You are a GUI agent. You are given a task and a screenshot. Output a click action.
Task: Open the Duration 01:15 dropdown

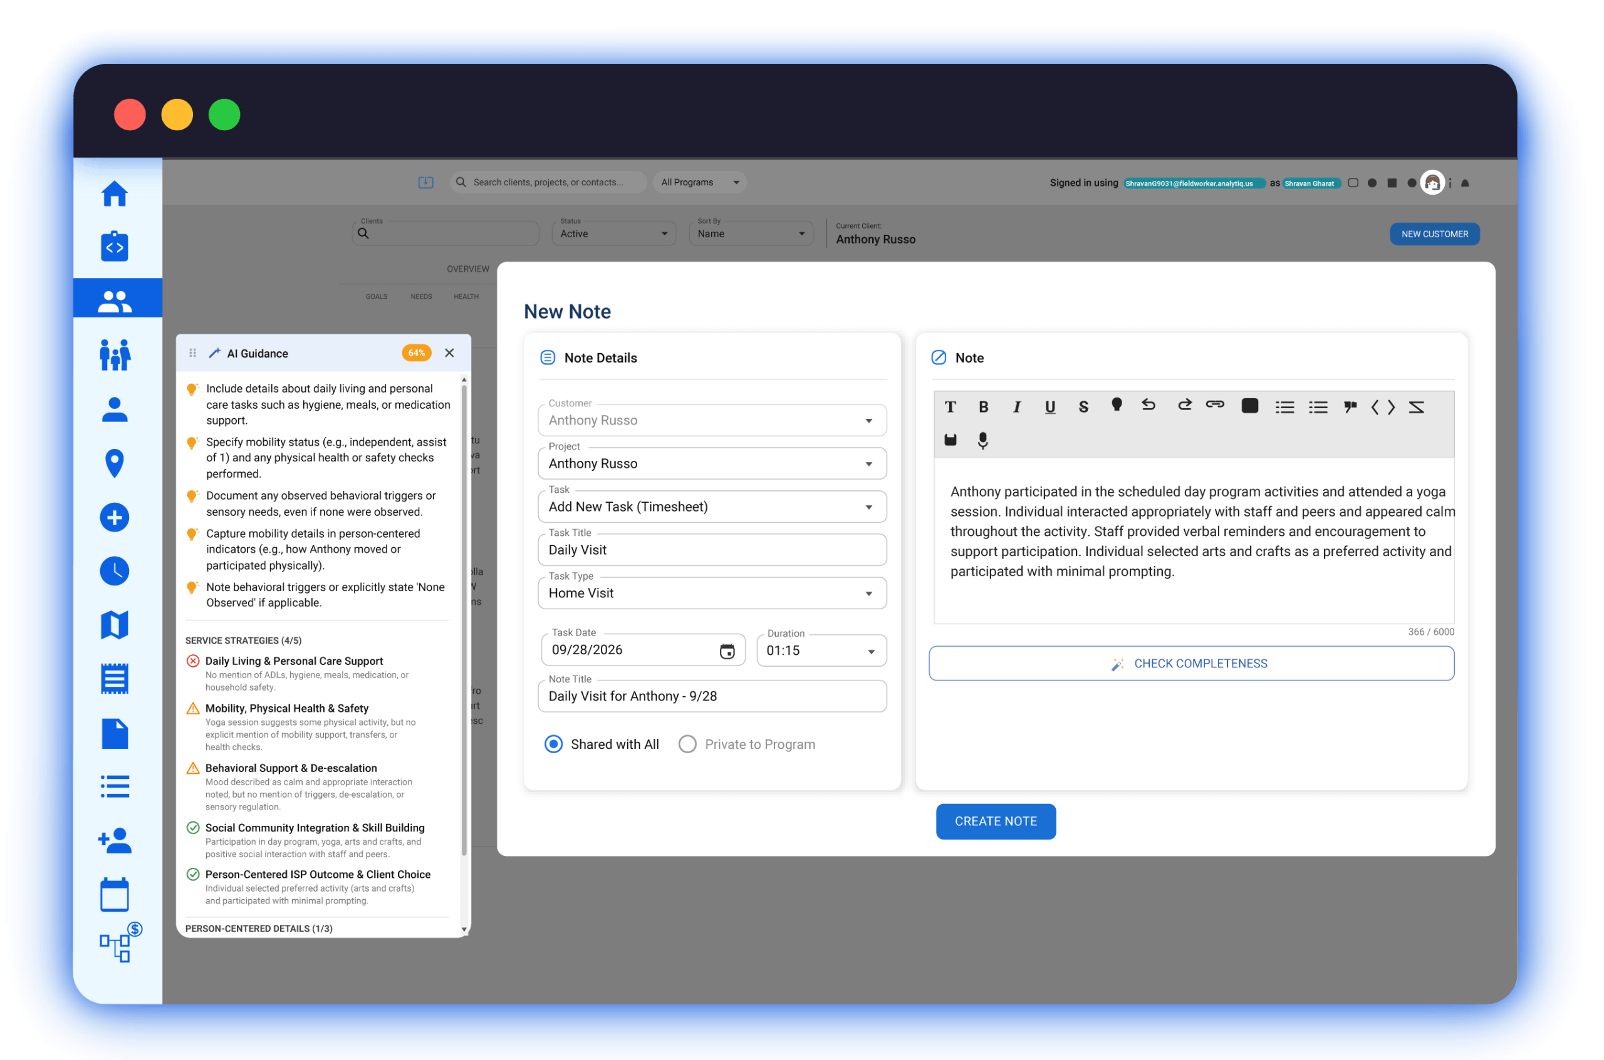point(821,651)
